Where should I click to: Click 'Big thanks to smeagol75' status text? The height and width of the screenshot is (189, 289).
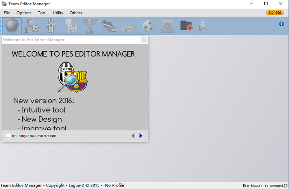(265, 185)
